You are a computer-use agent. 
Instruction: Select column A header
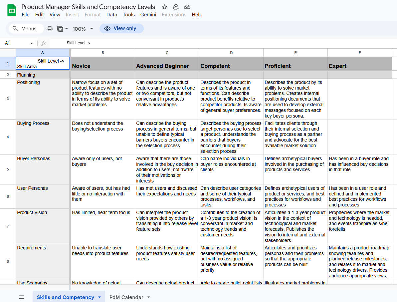[43, 53]
